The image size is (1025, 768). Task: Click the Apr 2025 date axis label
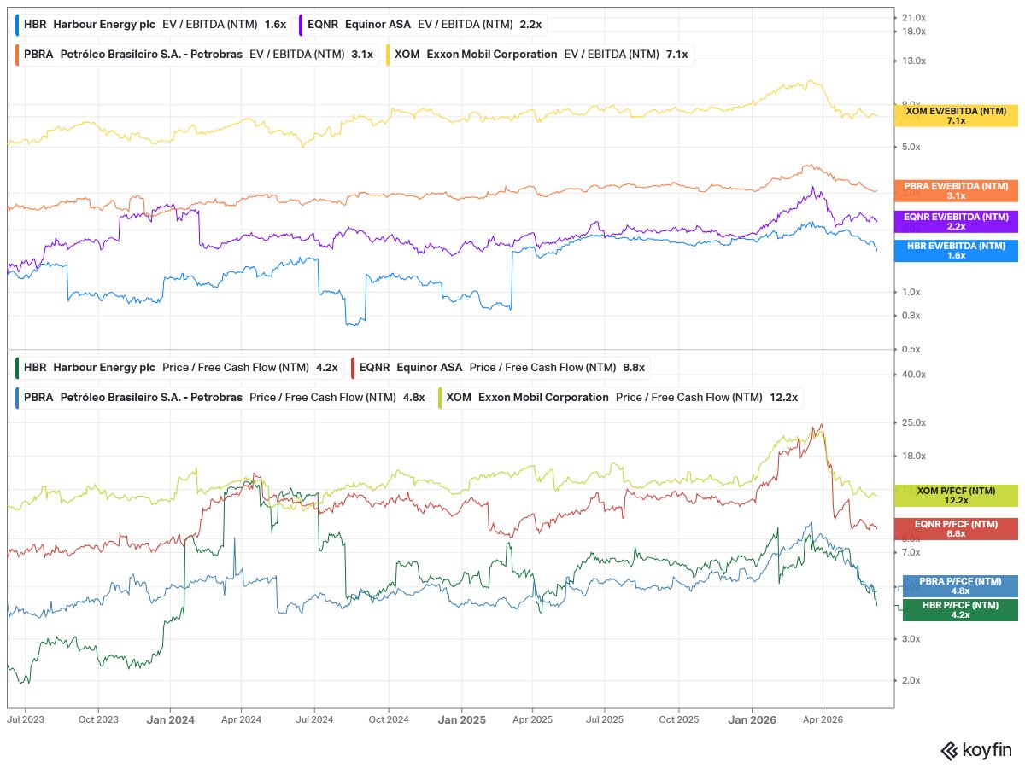[x=532, y=719]
